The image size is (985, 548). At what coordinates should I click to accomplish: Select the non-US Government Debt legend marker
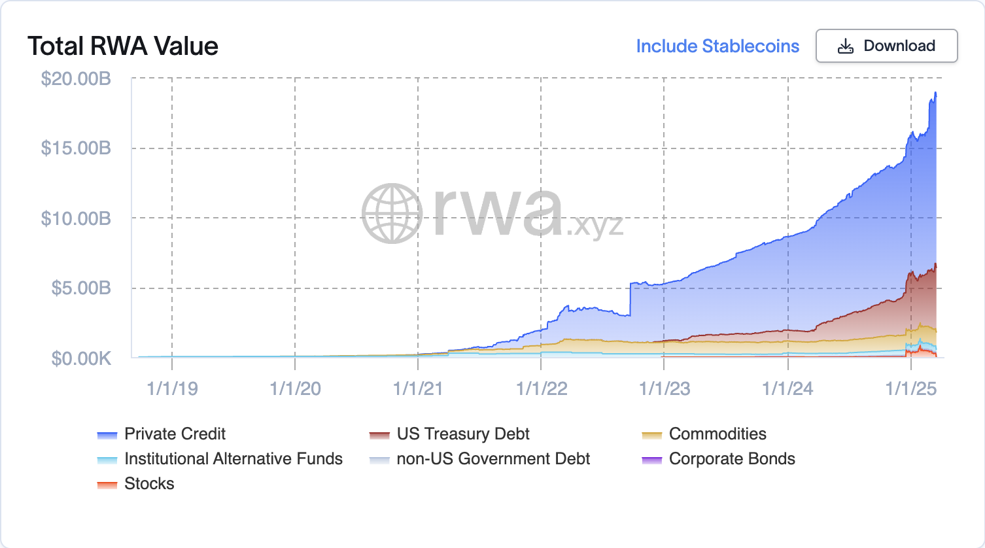click(381, 458)
